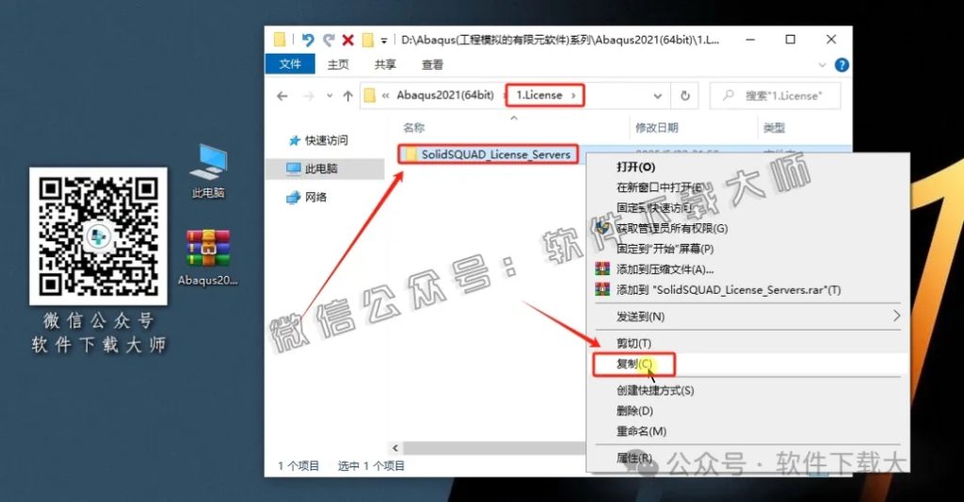Choose 固定到"开始"屏幕(P) menu entry
This screenshot has height=502, width=964.
coord(665,249)
